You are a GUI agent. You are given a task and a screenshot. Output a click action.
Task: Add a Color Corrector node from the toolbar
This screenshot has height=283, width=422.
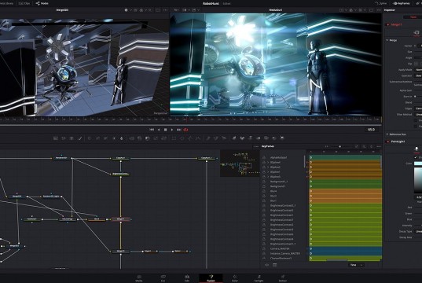[x=90, y=138]
